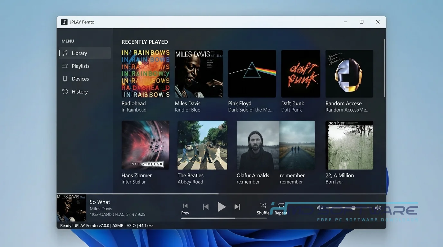Click the Pink Floyd artist name
The image size is (443, 247).
[x=240, y=103]
